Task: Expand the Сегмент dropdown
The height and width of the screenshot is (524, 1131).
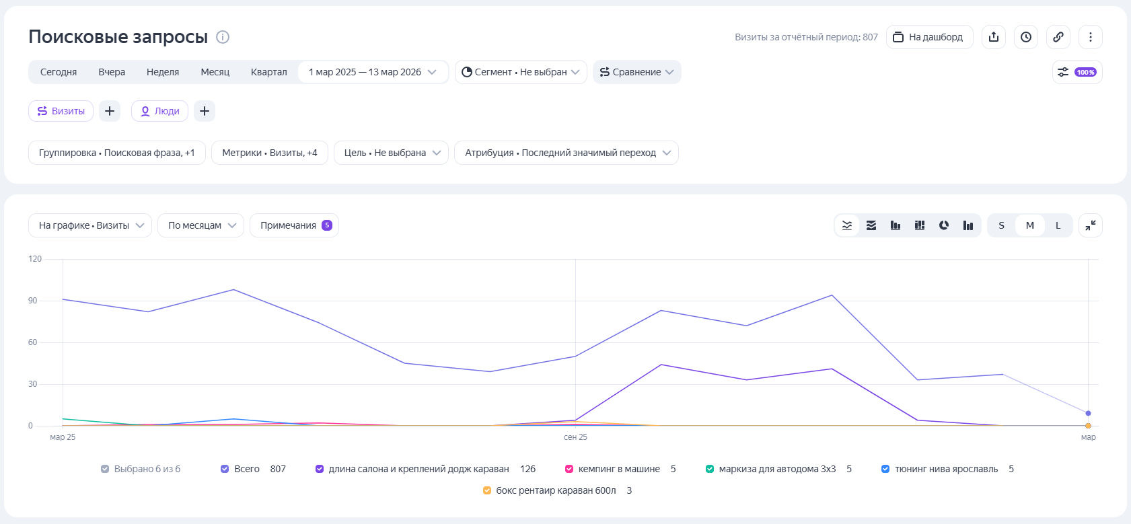Action: click(x=520, y=72)
